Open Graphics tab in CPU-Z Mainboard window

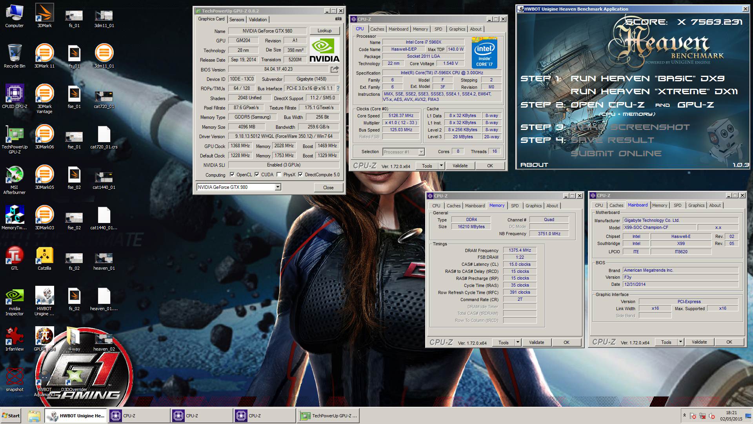click(x=696, y=205)
